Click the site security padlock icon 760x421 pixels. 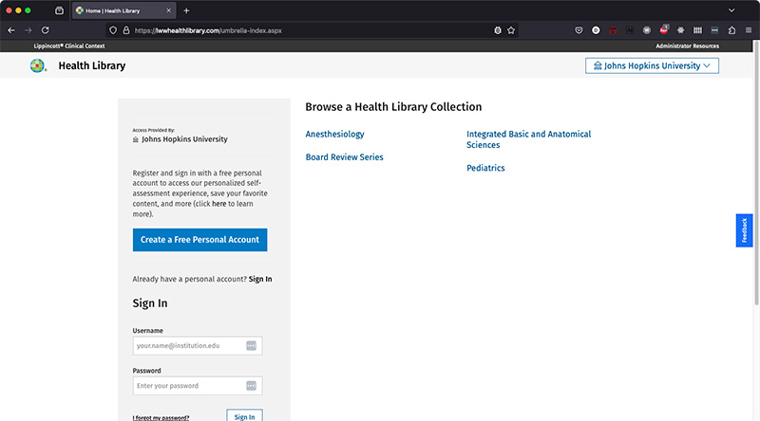pos(126,30)
